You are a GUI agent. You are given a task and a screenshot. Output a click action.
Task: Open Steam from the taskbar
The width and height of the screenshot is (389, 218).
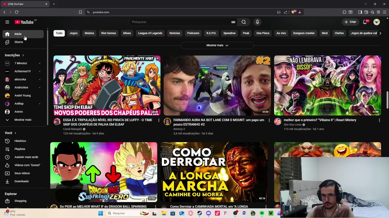pos(199,213)
